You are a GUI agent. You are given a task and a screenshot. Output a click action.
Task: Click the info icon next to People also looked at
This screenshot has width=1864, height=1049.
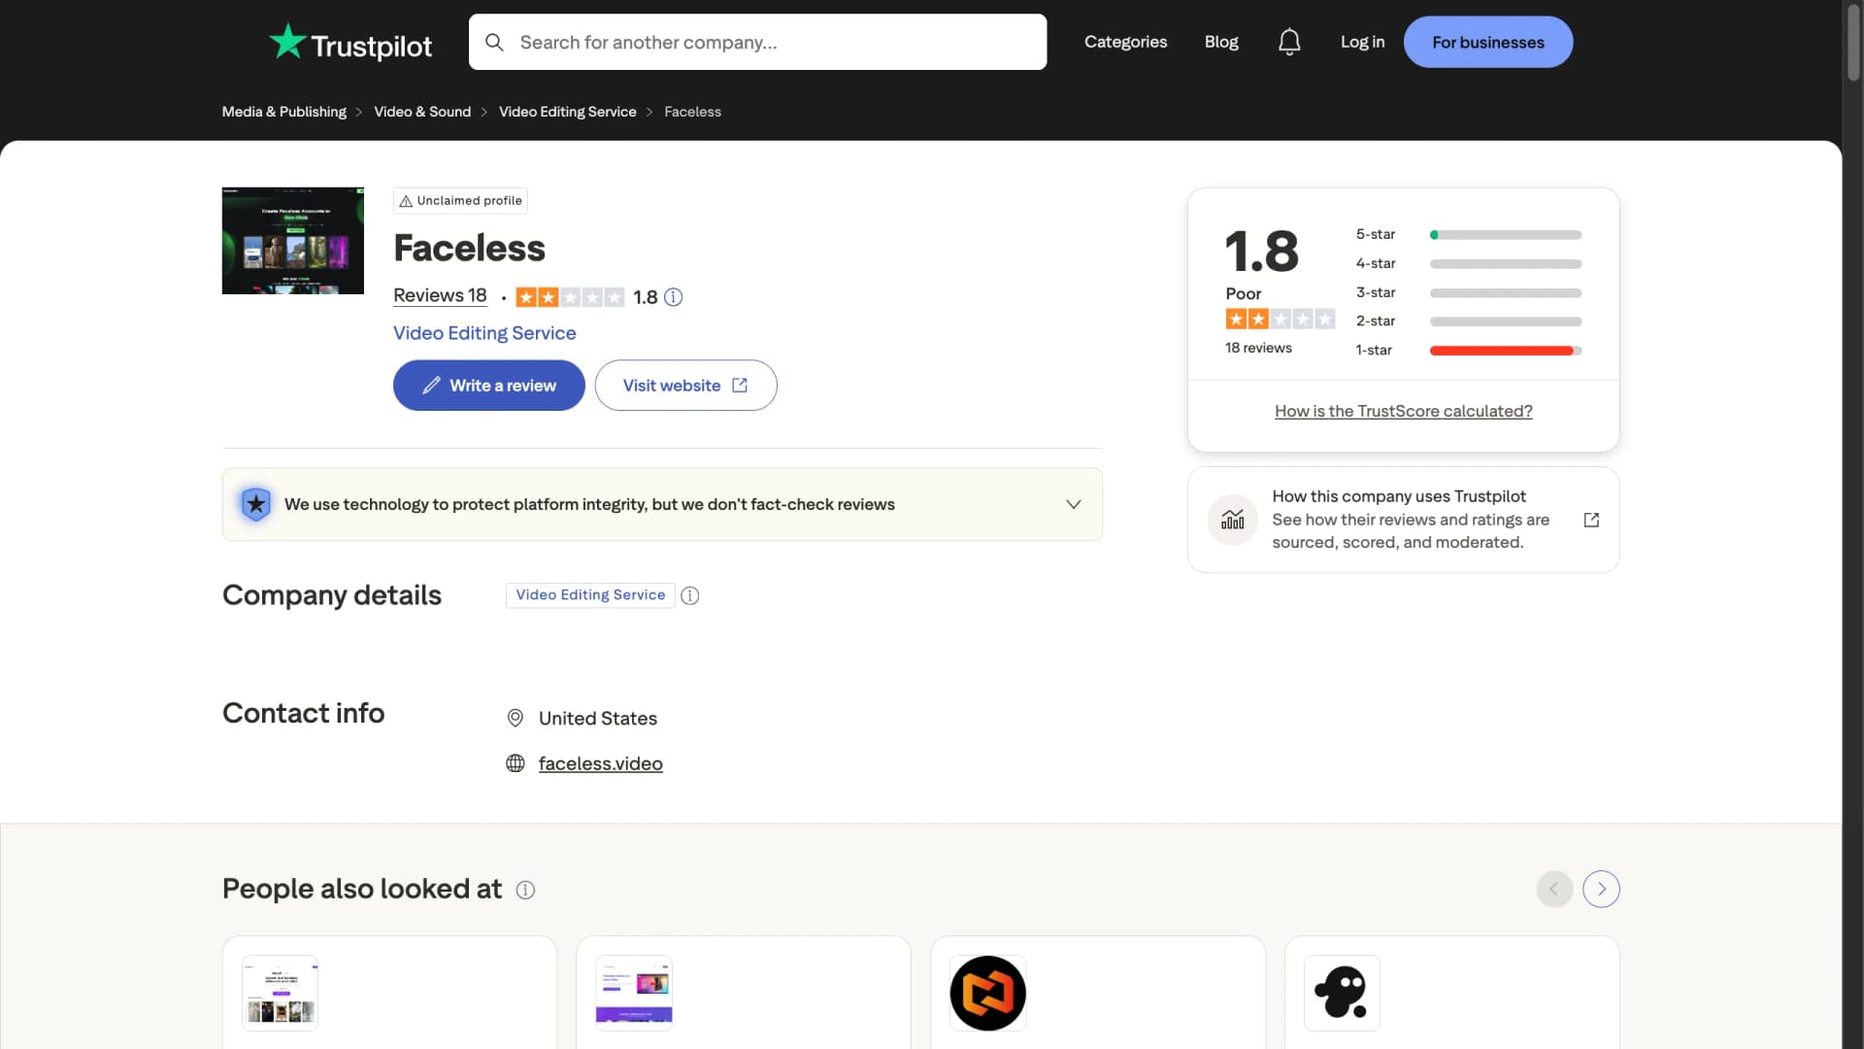(x=524, y=890)
